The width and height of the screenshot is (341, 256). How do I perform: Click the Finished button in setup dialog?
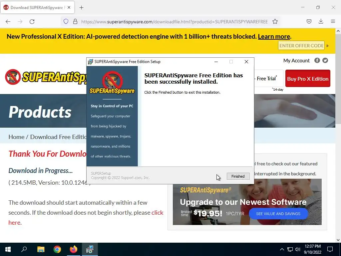click(x=238, y=176)
